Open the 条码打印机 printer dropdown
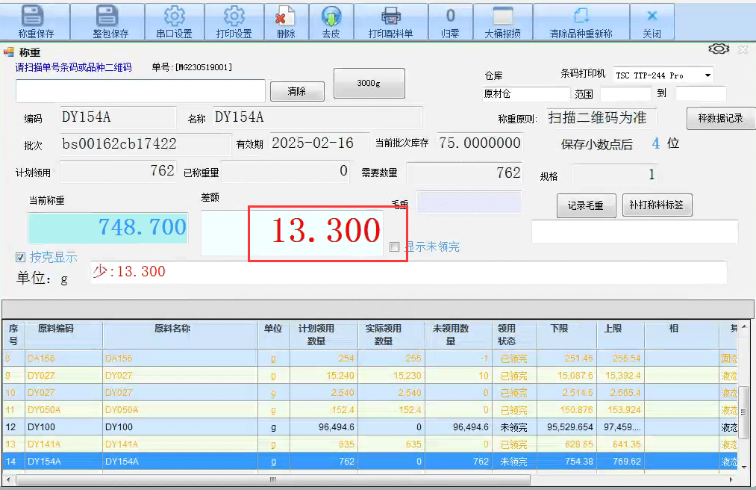Screen dimensions: 756x490 (707, 75)
